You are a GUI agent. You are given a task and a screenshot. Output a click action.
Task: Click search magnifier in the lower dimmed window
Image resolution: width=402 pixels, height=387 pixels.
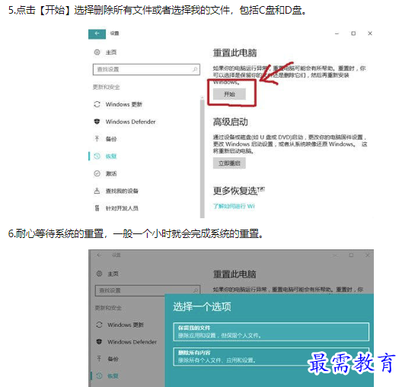point(196,290)
